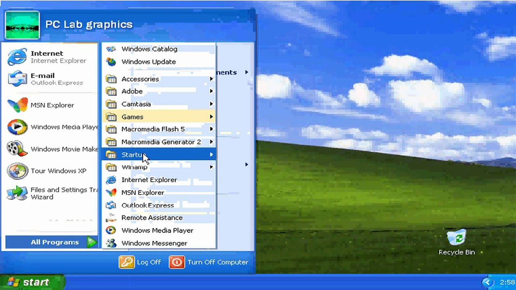Expand the Startup submenu arrow
The height and width of the screenshot is (290, 516).
211,155
